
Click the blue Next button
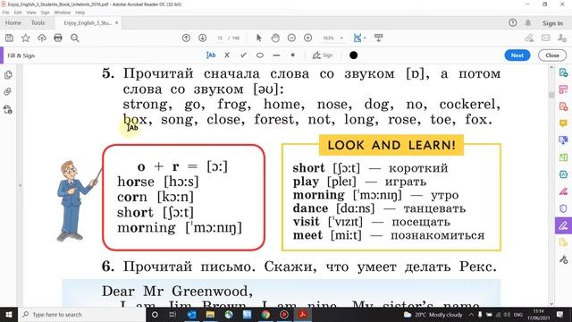(x=517, y=55)
